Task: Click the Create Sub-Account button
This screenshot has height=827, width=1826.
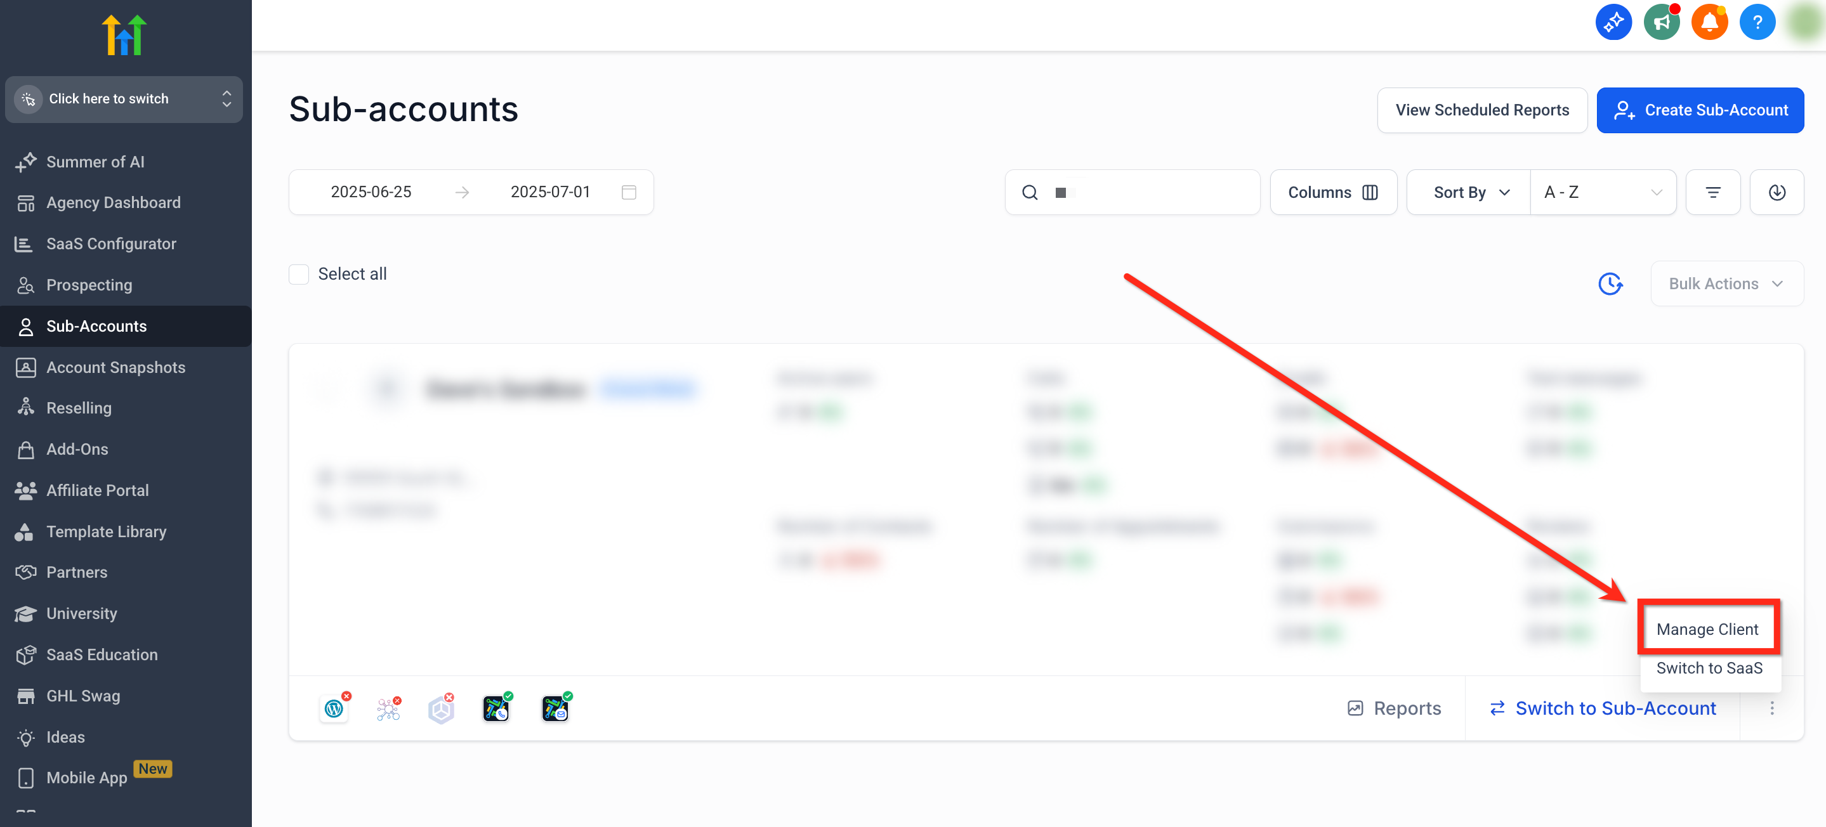Action: tap(1699, 110)
